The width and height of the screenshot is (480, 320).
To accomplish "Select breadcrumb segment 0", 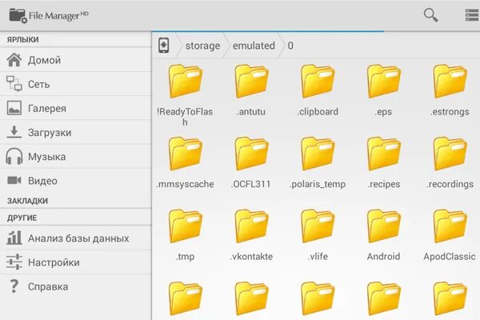I will (x=290, y=46).
